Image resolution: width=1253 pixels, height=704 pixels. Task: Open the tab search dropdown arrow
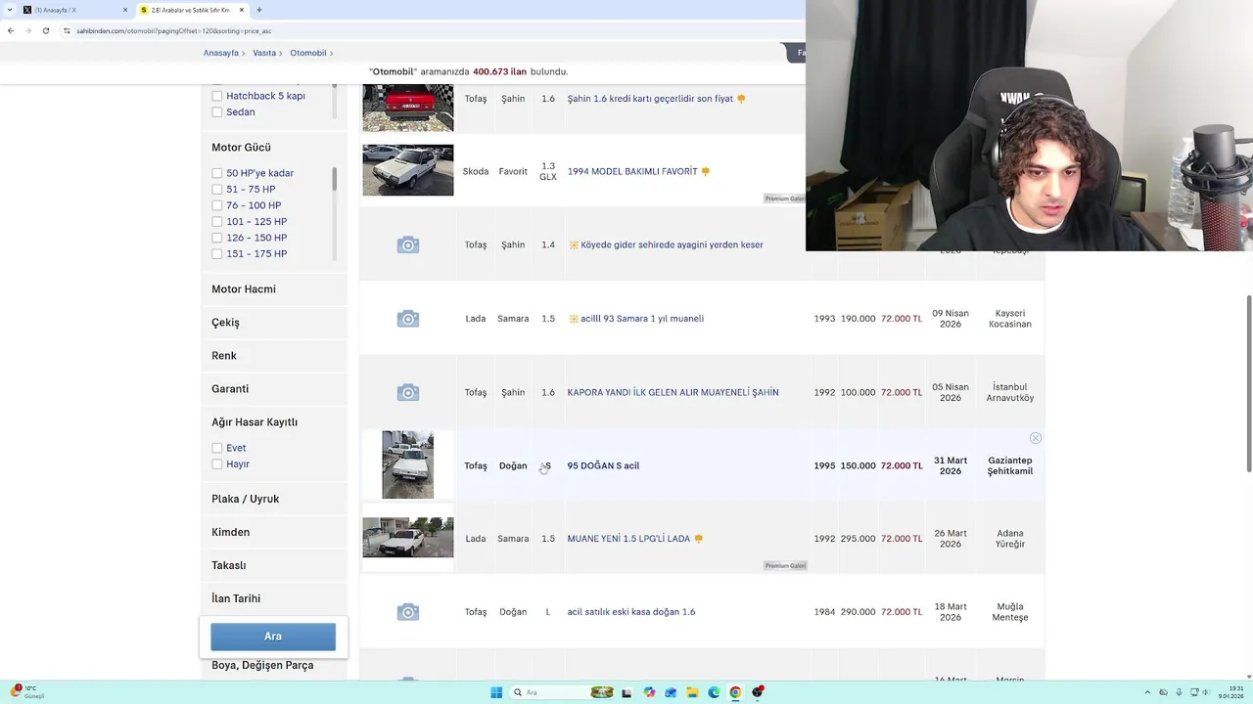[10, 10]
